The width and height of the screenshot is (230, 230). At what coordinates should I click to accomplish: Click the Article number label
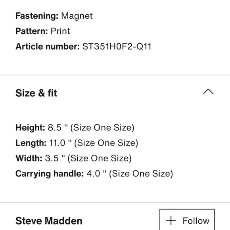[48, 46]
